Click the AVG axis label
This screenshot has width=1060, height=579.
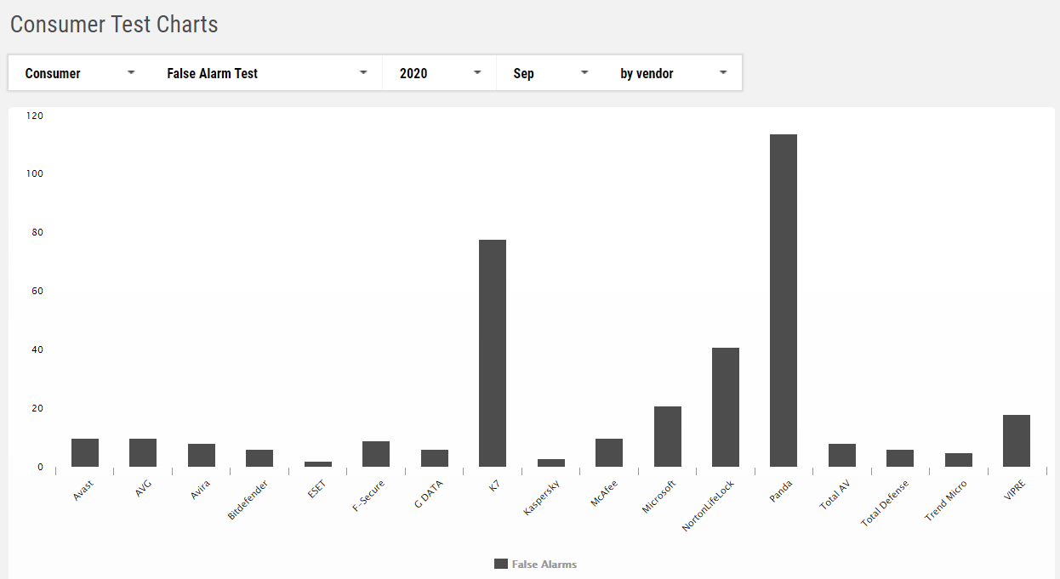click(x=144, y=488)
